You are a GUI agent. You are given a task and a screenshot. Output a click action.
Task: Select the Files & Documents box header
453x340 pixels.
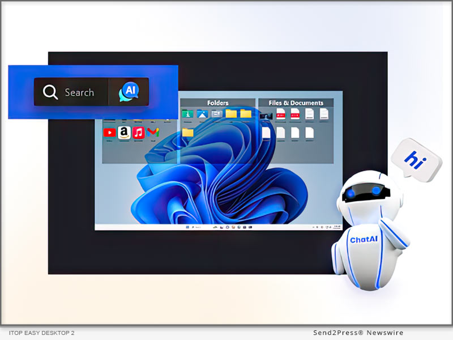(296, 103)
